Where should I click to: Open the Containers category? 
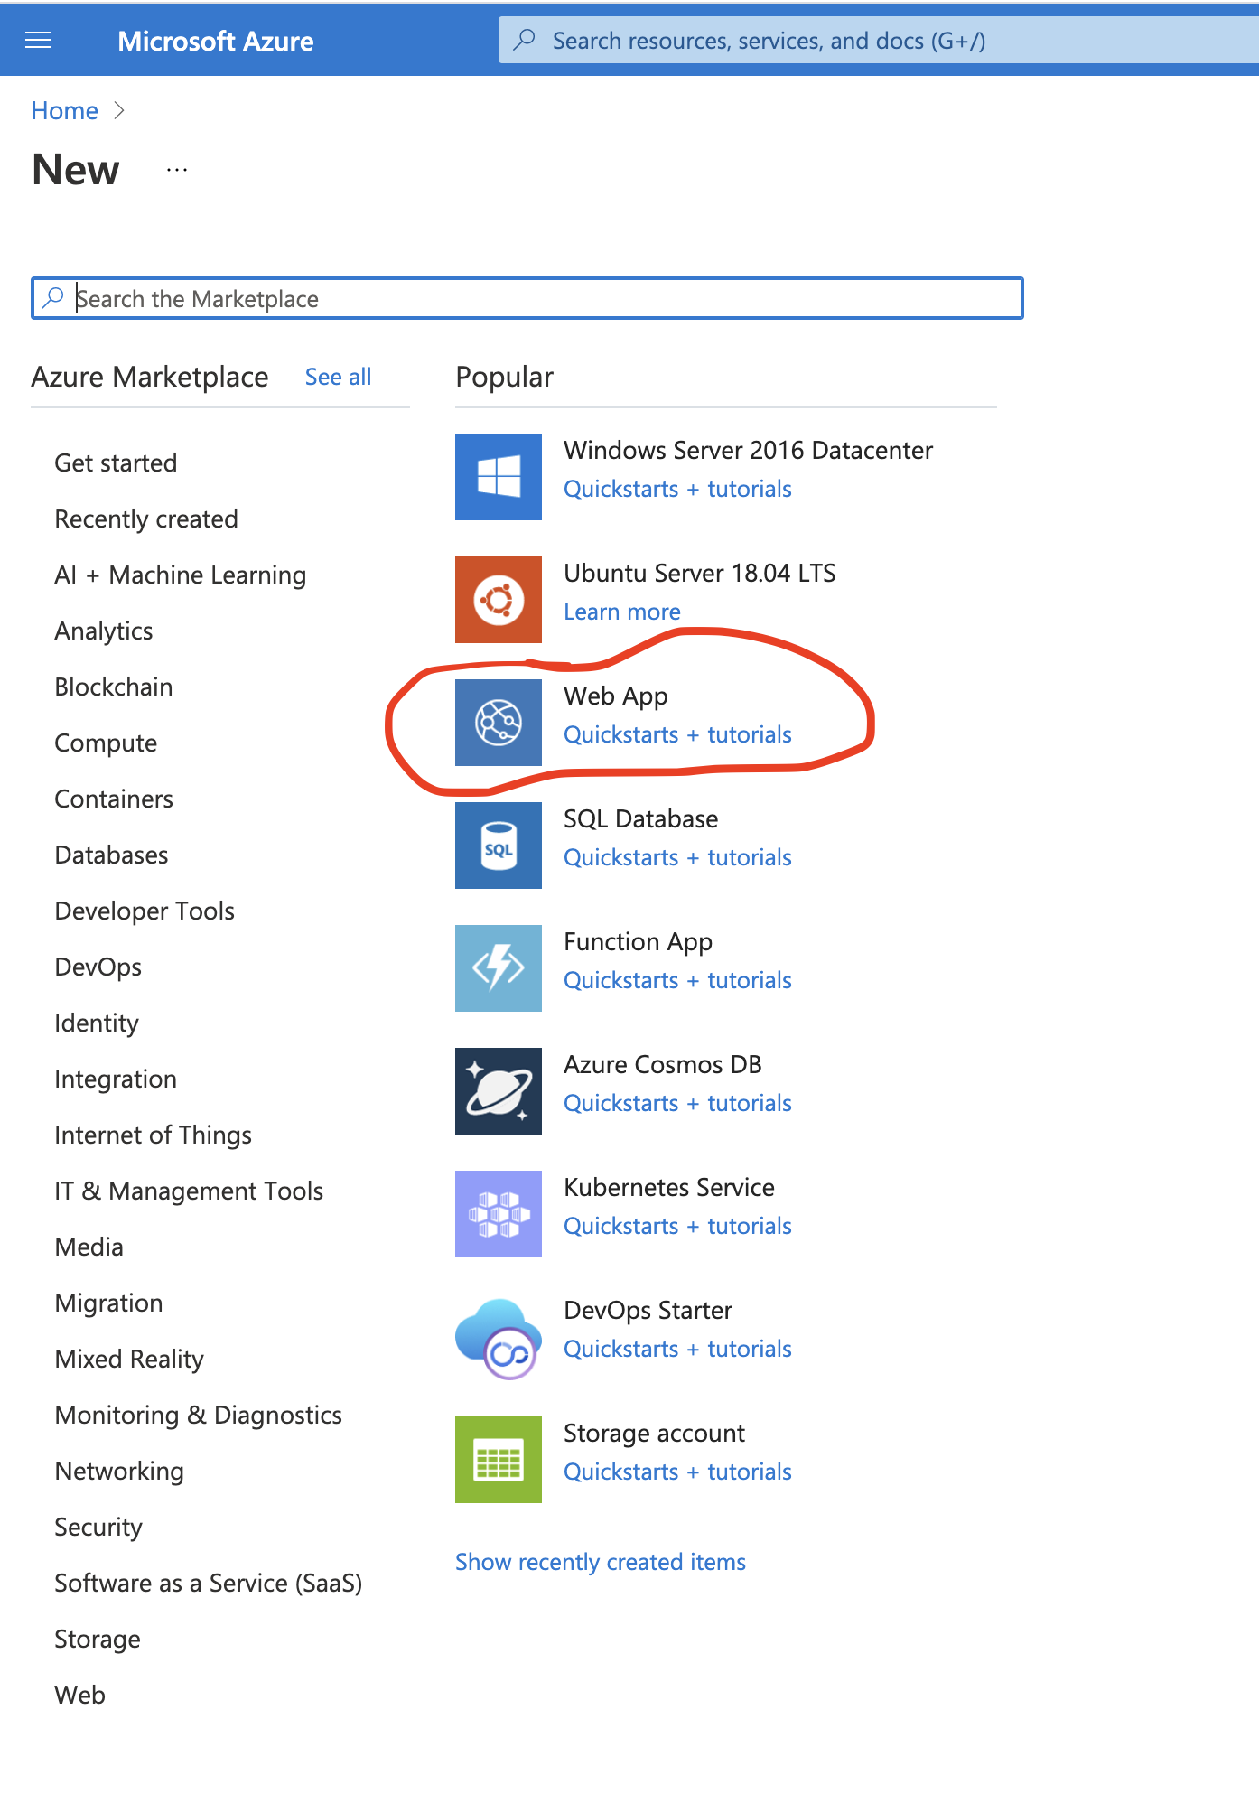click(x=114, y=799)
